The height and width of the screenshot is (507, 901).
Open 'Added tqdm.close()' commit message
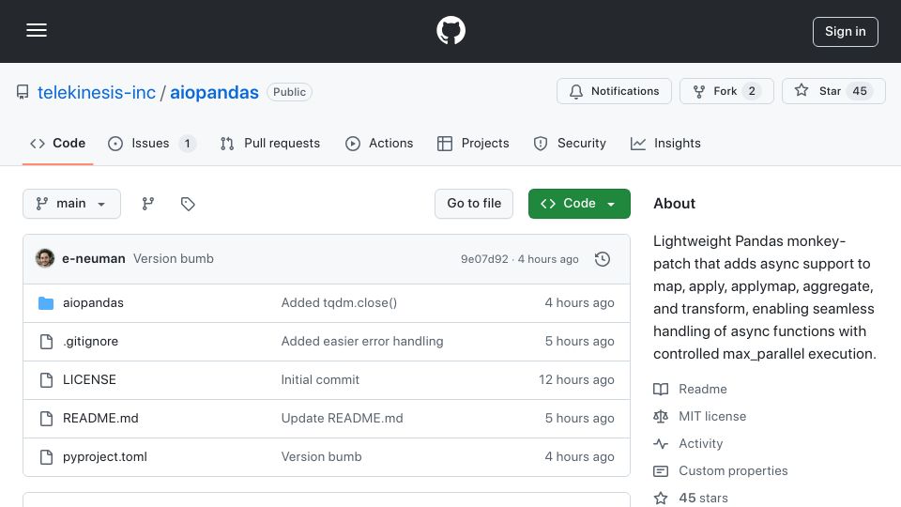coord(339,303)
